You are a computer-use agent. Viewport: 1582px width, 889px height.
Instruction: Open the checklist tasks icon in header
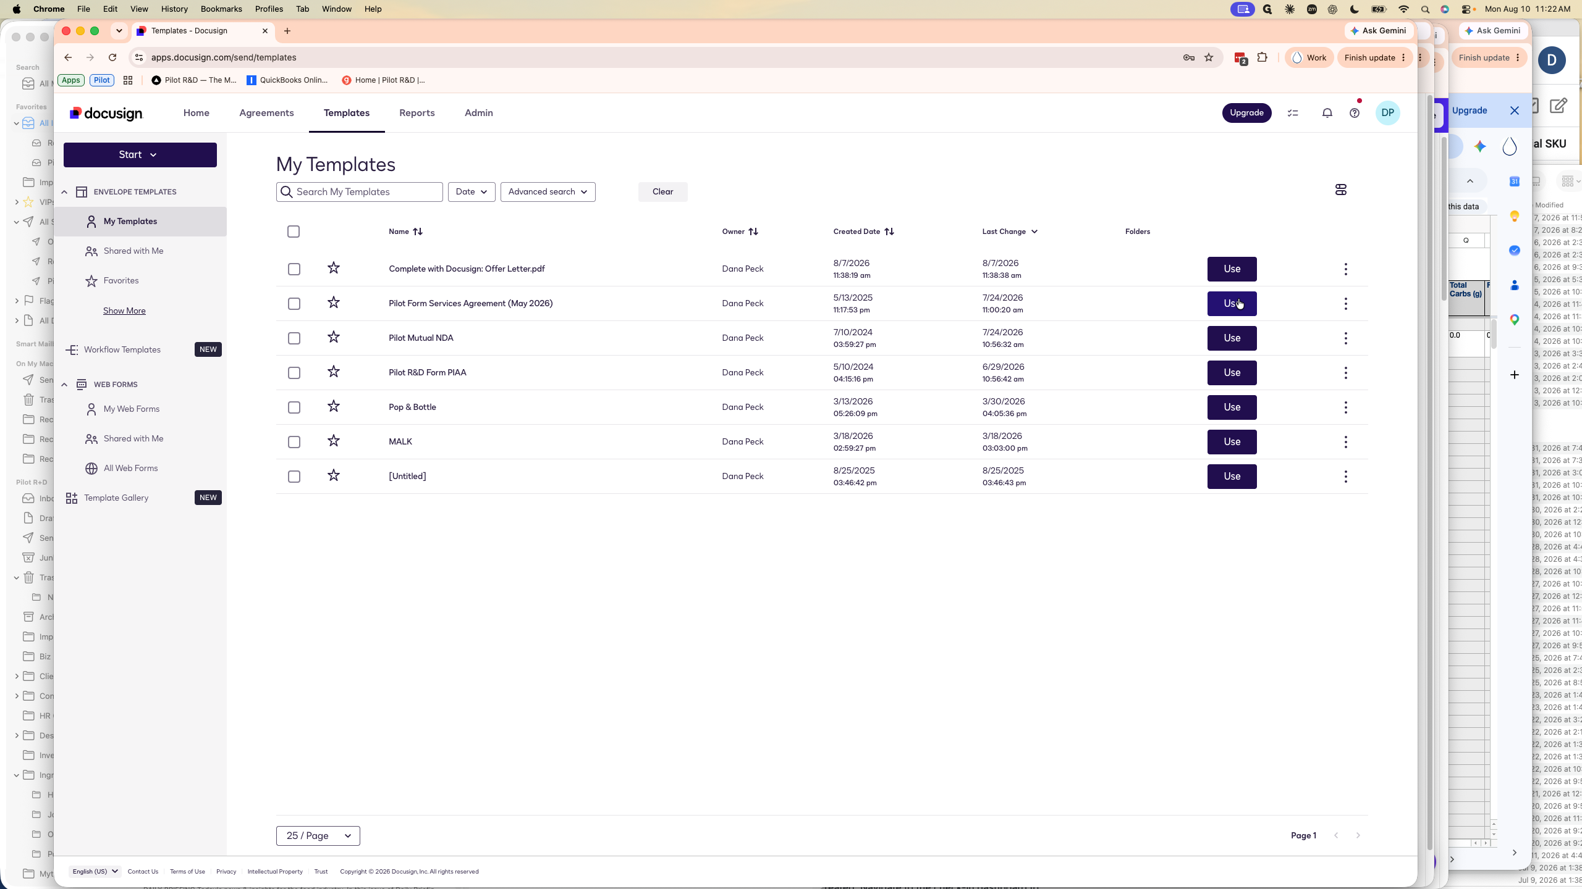click(1293, 113)
